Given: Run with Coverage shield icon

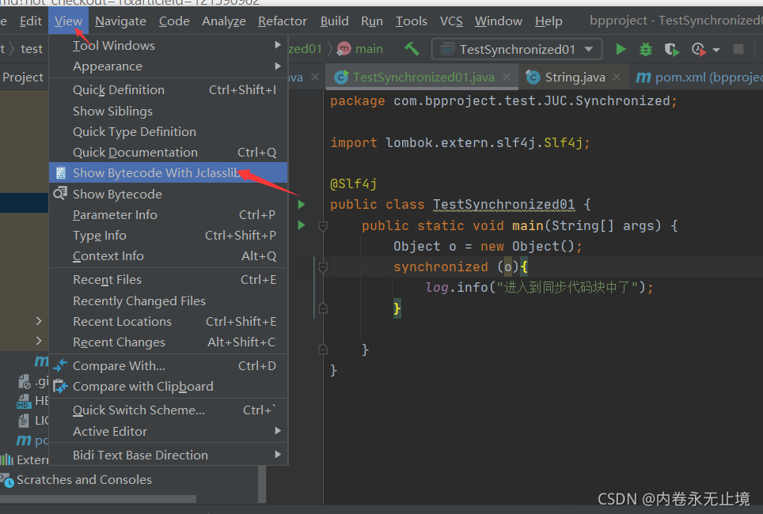Looking at the screenshot, I should 671,49.
